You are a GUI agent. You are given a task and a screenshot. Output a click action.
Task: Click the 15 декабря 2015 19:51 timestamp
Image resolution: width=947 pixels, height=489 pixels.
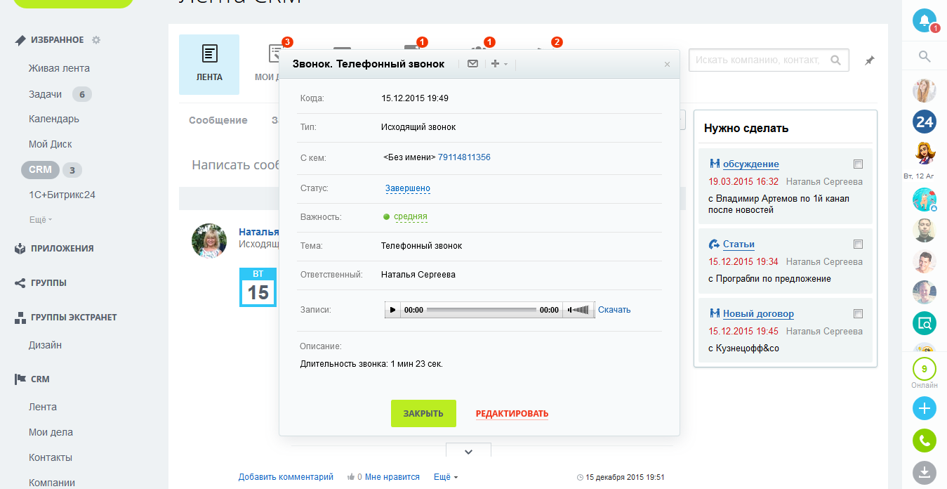tap(625, 477)
